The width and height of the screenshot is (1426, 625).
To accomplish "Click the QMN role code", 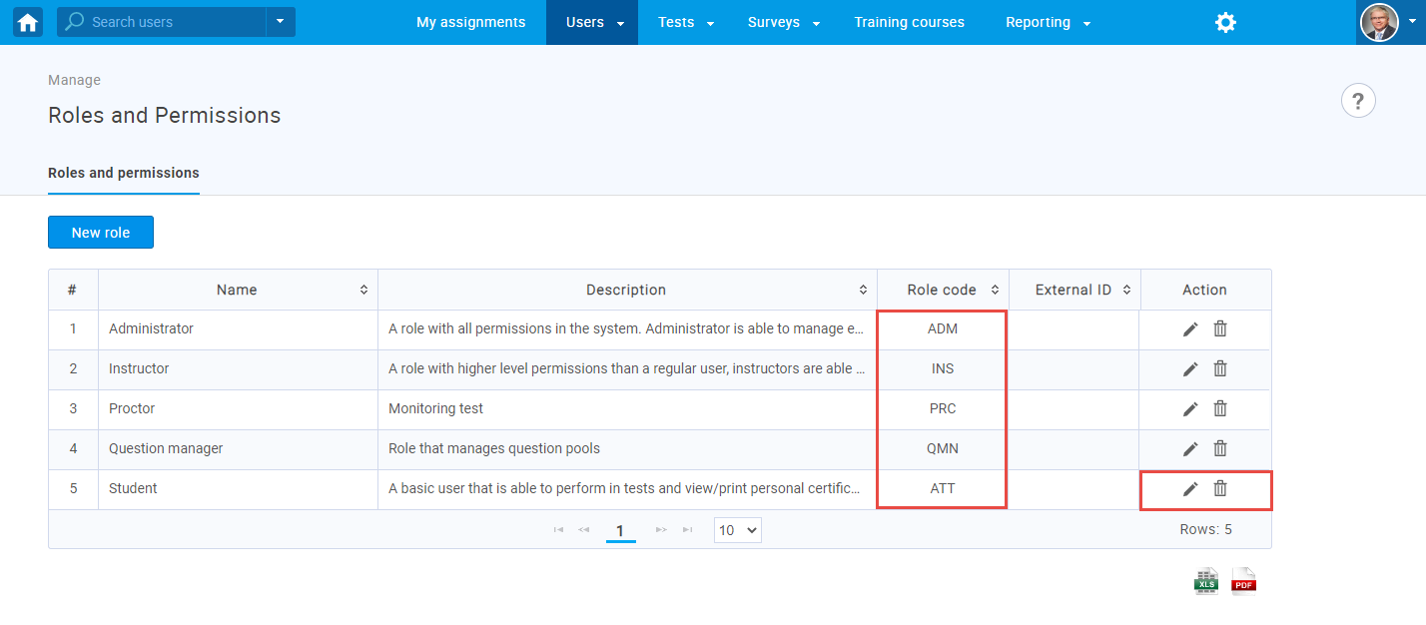I will (943, 448).
